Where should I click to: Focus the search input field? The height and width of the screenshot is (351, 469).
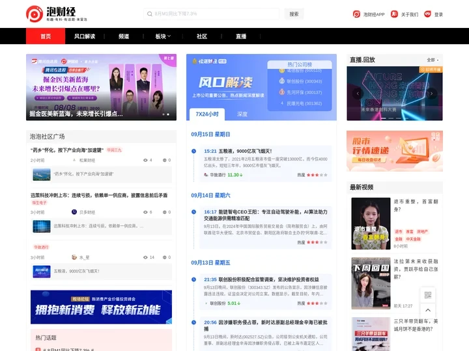click(x=212, y=14)
